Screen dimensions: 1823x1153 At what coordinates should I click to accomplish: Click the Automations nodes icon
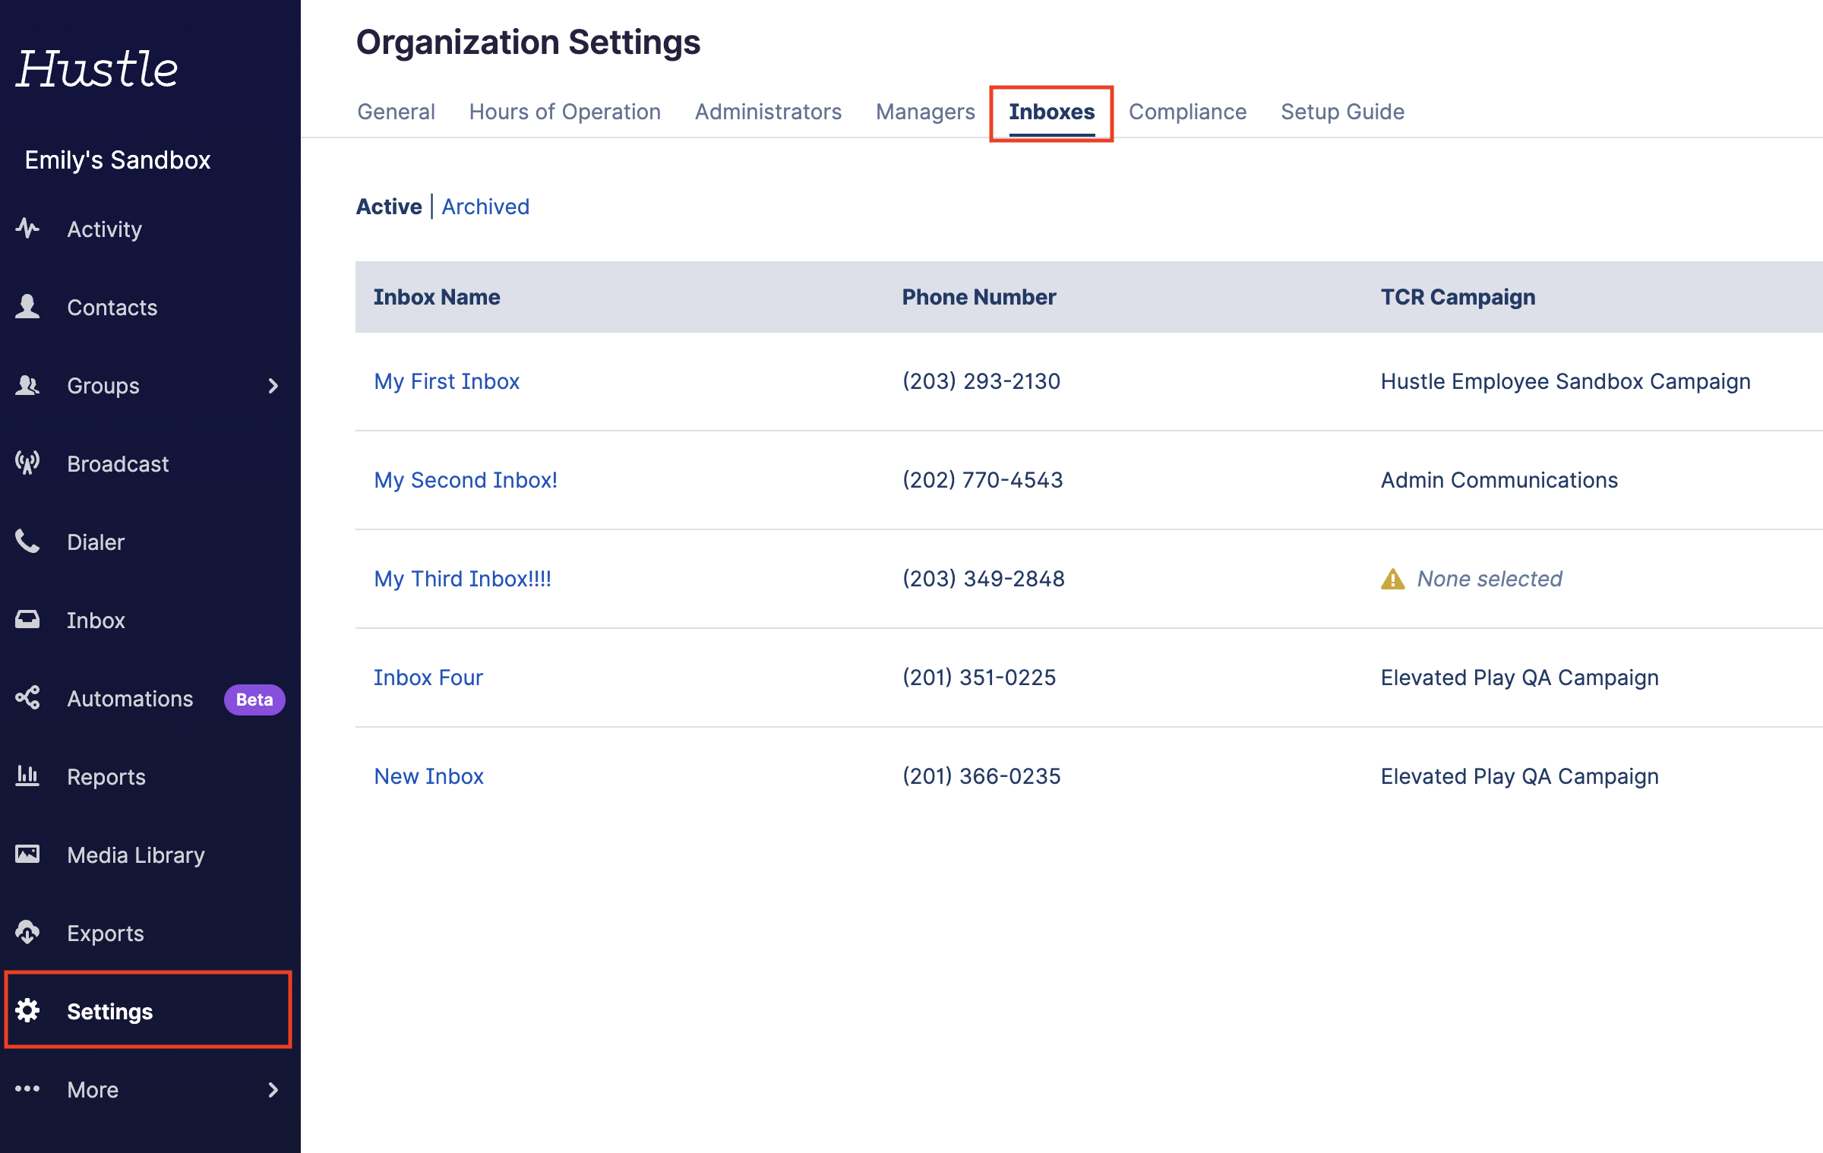(x=27, y=698)
